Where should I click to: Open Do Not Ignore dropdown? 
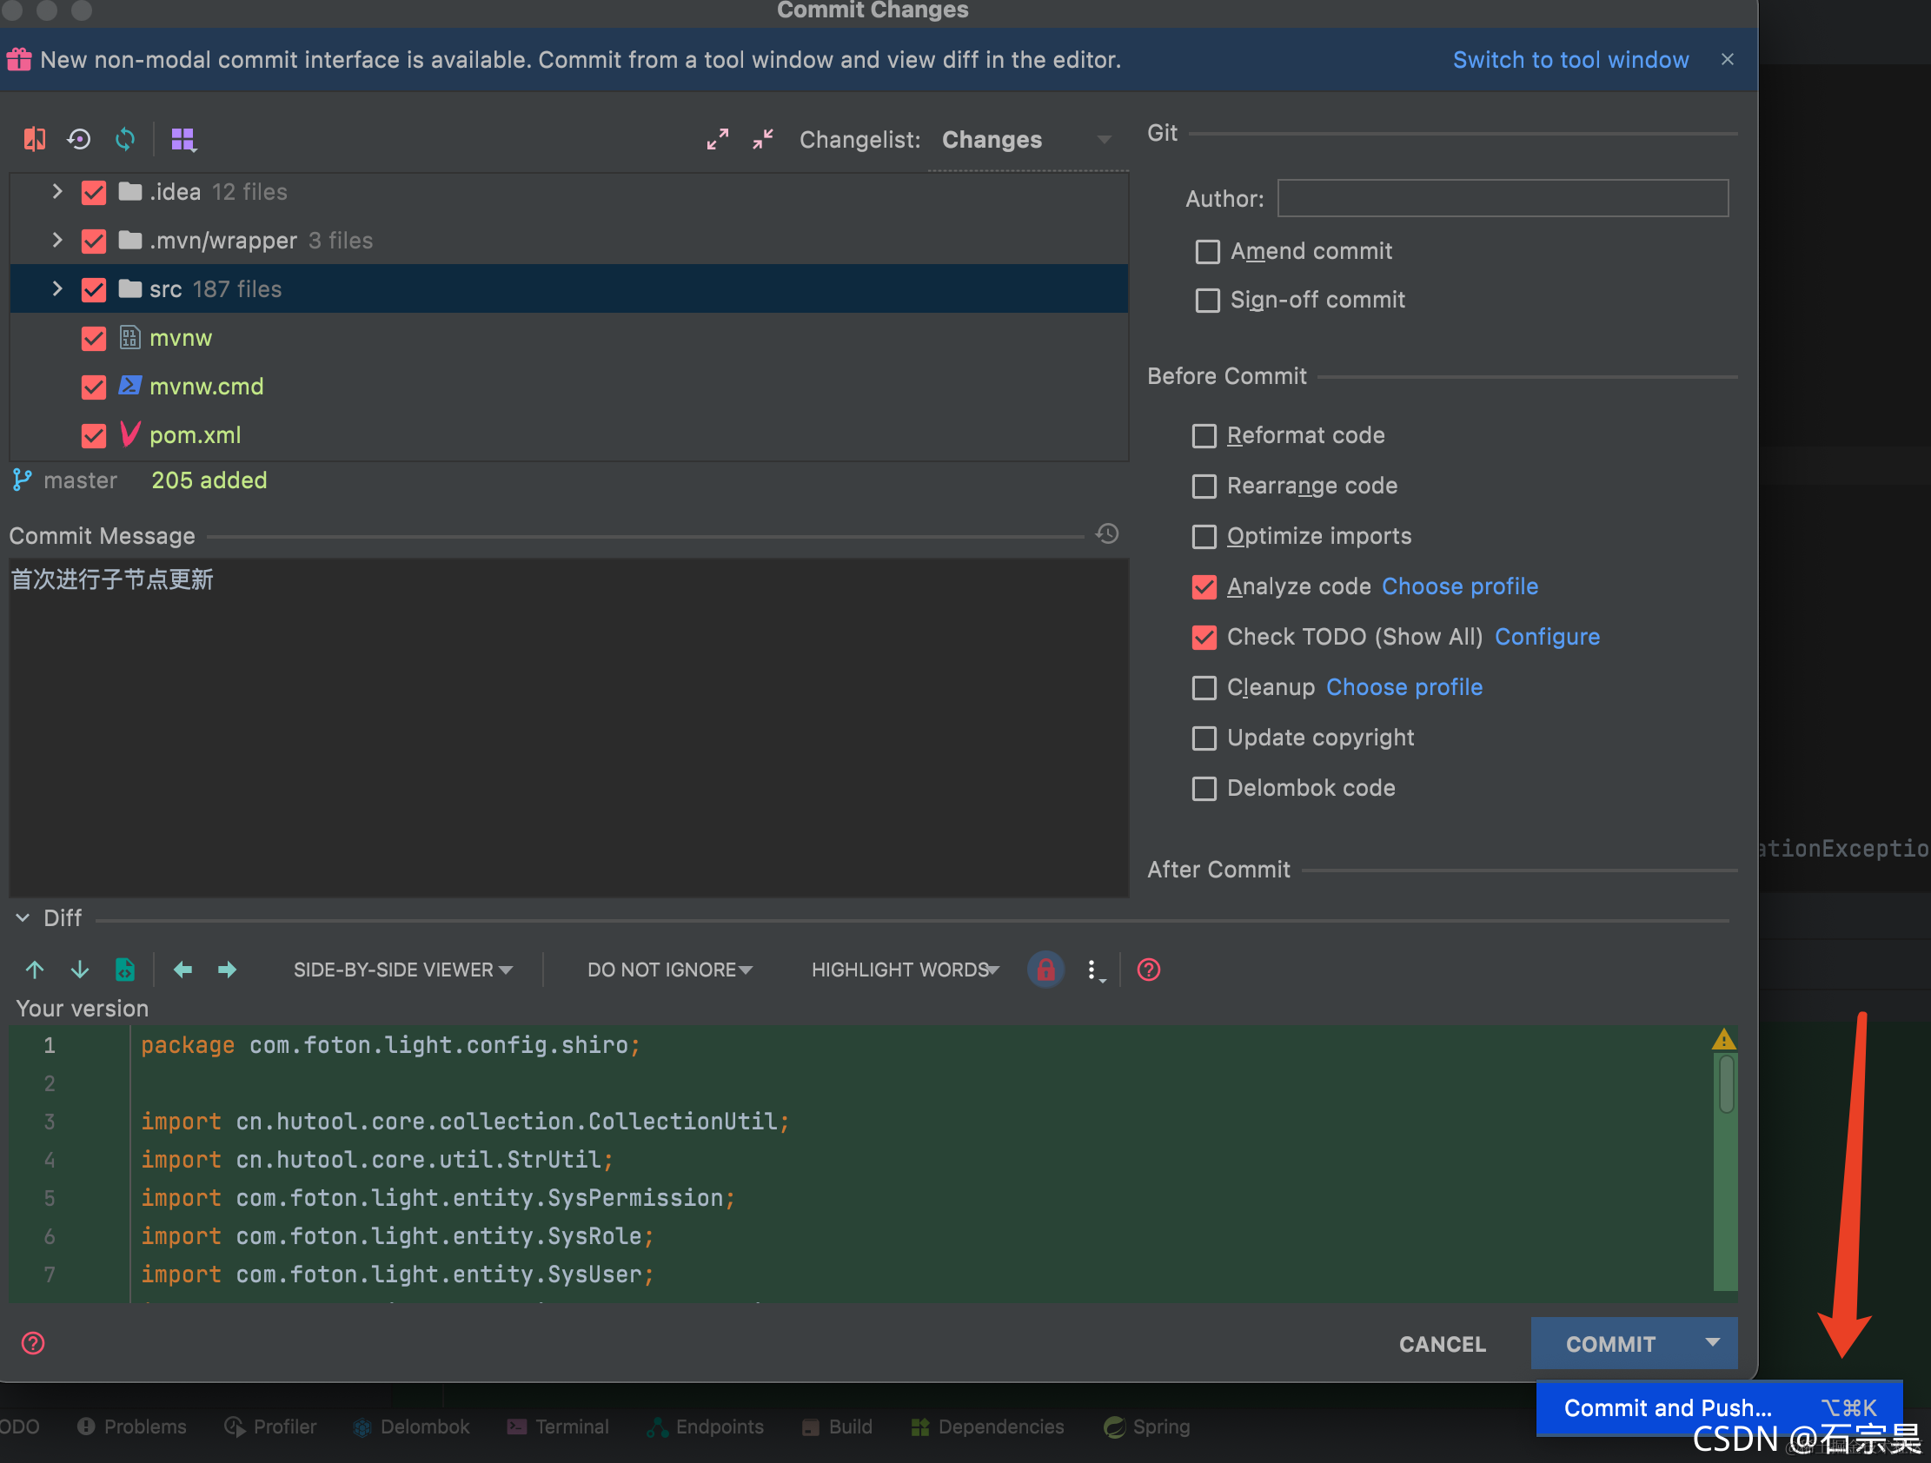[669, 970]
